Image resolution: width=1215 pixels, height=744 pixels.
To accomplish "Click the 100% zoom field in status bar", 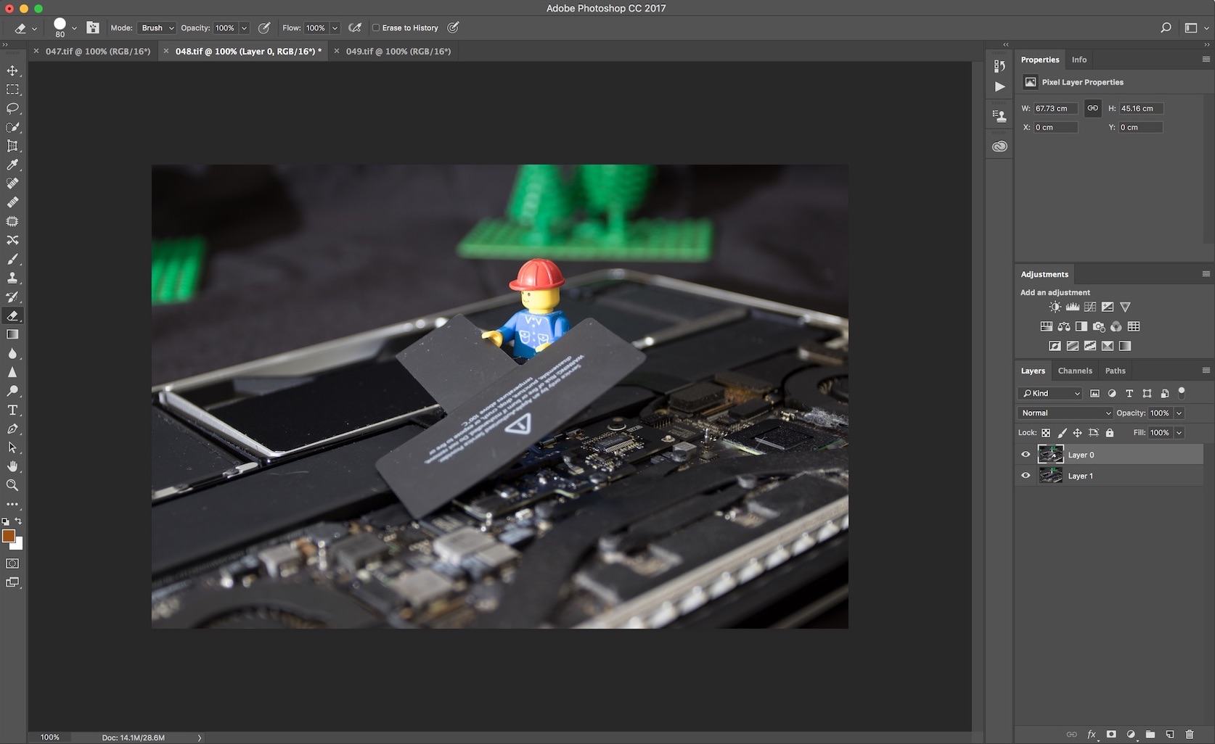I will coord(50,737).
